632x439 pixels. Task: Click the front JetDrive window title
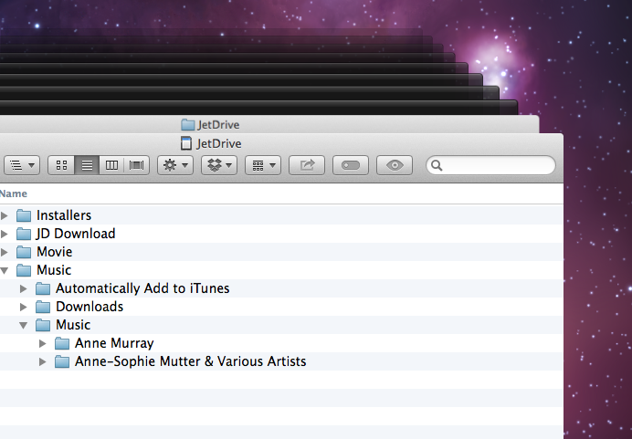[219, 144]
